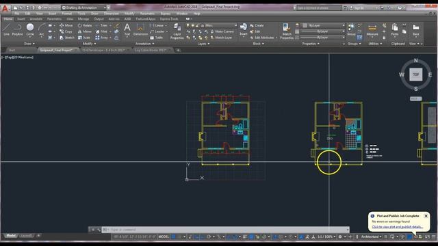This screenshot has height=246, width=438.
Task: Click the Array tool
Action: (102, 38)
